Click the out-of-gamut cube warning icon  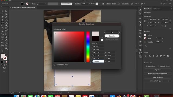(102, 37)
